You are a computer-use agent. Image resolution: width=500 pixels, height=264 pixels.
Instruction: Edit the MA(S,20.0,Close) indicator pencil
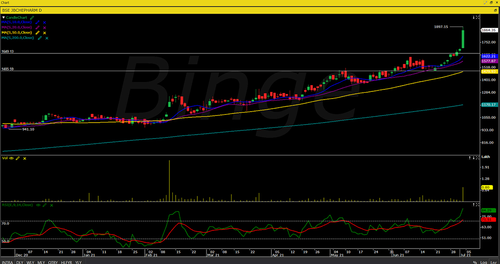click(38, 27)
